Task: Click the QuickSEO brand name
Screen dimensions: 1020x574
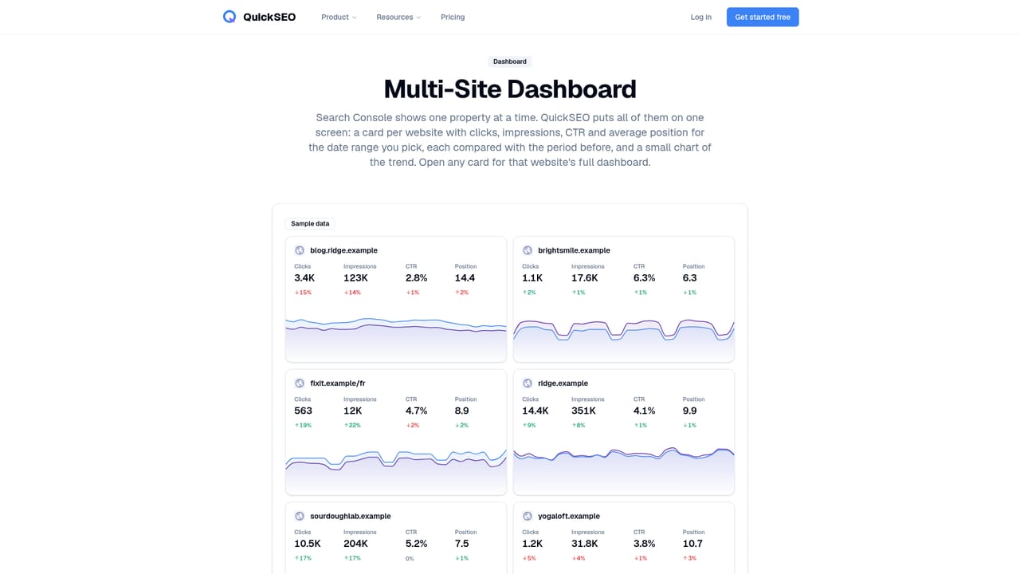Action: click(269, 17)
